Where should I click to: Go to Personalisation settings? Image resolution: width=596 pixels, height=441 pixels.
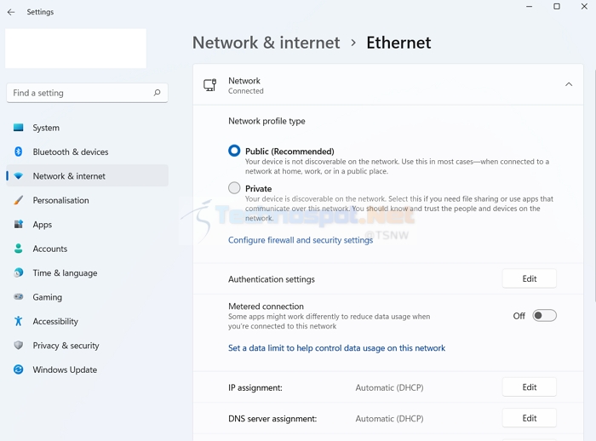click(x=88, y=200)
